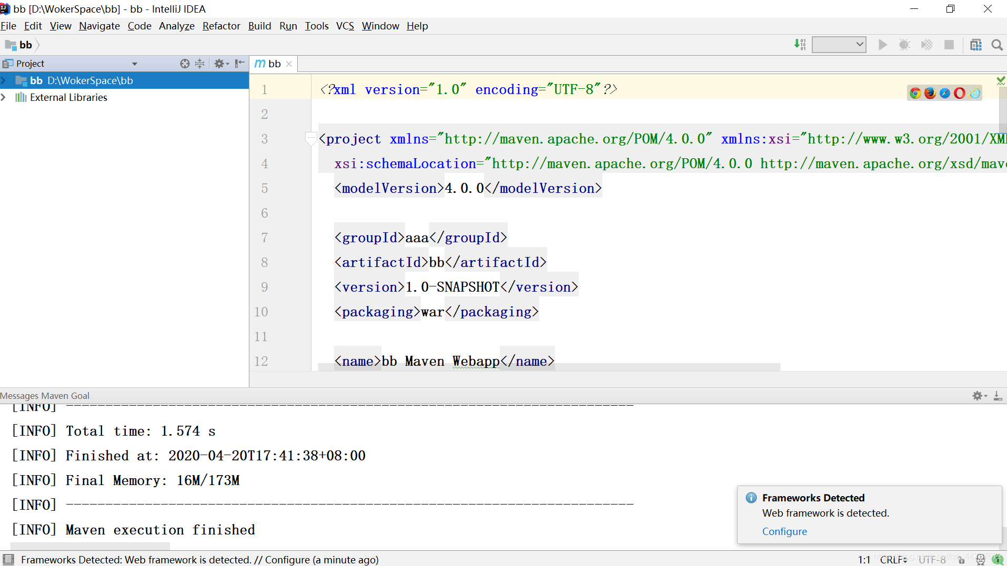Image resolution: width=1007 pixels, height=566 pixels.
Task: Close the bb editor tab
Action: 289,64
